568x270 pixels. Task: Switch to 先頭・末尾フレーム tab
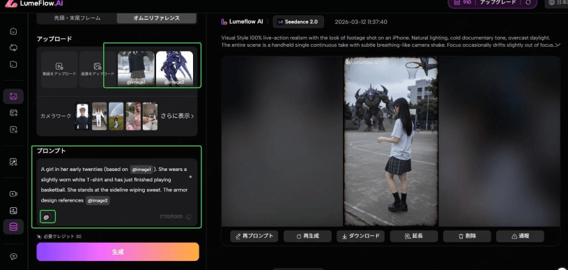pyautogui.click(x=77, y=17)
